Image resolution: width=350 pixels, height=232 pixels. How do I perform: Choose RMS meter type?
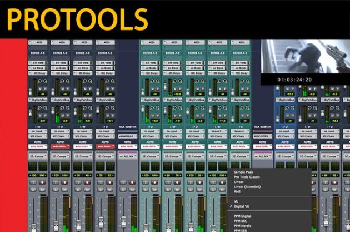(x=237, y=191)
